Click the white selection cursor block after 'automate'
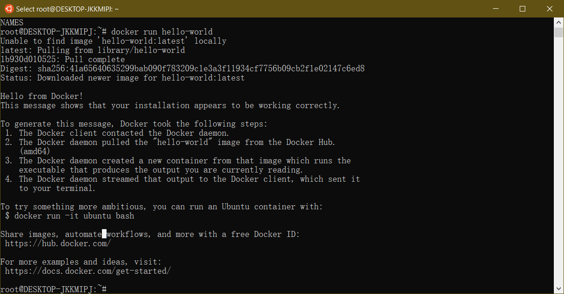Viewport: 564px width, 294px height. tap(104, 234)
